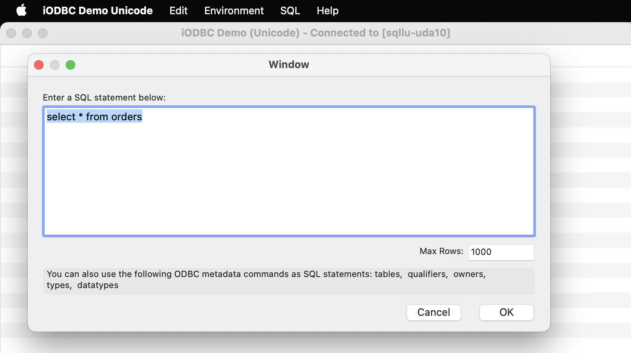Open the iODBC Demo Unicode app menu
Viewport: 631px width, 353px height.
click(97, 11)
